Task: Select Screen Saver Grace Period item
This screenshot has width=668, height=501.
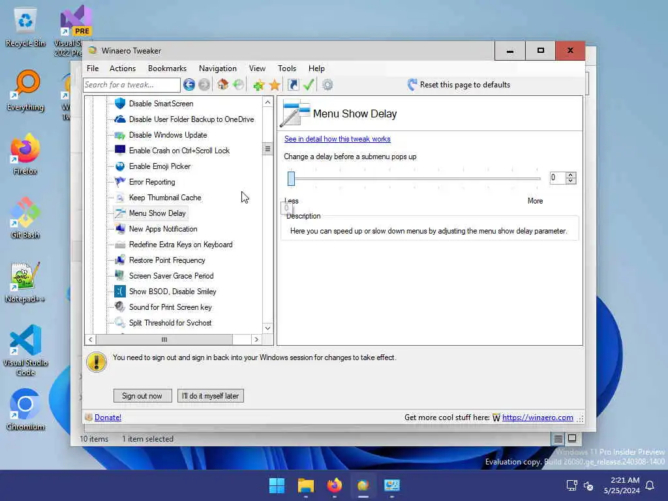Action: [x=172, y=276]
